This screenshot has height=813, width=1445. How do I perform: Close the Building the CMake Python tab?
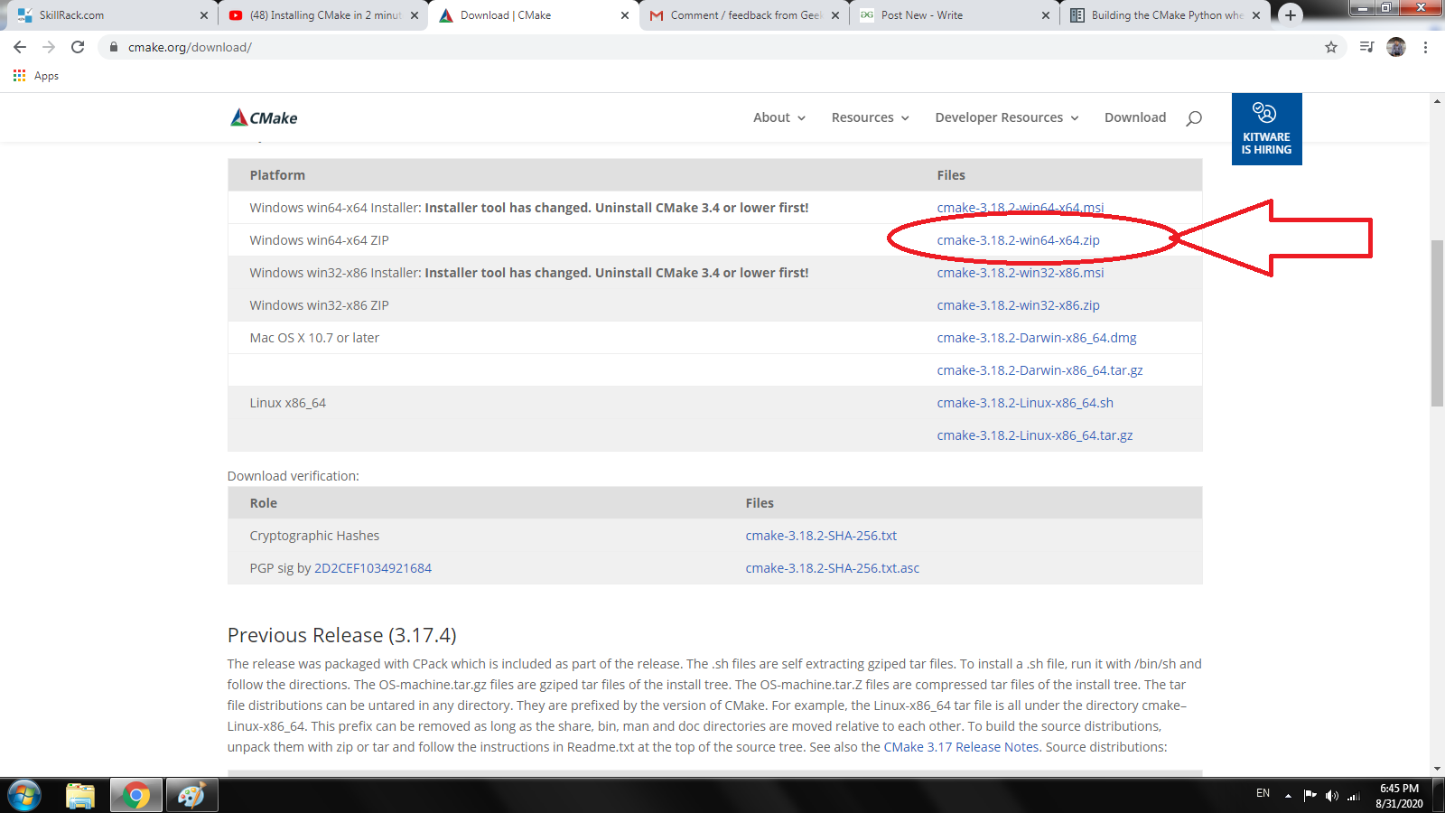[x=1256, y=15]
